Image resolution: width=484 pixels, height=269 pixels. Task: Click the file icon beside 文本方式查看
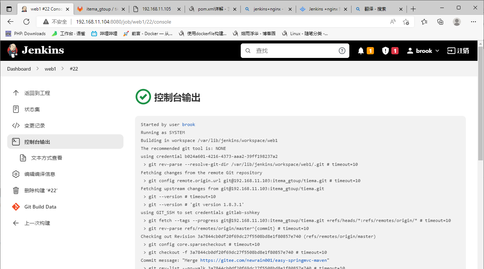pos(23,158)
